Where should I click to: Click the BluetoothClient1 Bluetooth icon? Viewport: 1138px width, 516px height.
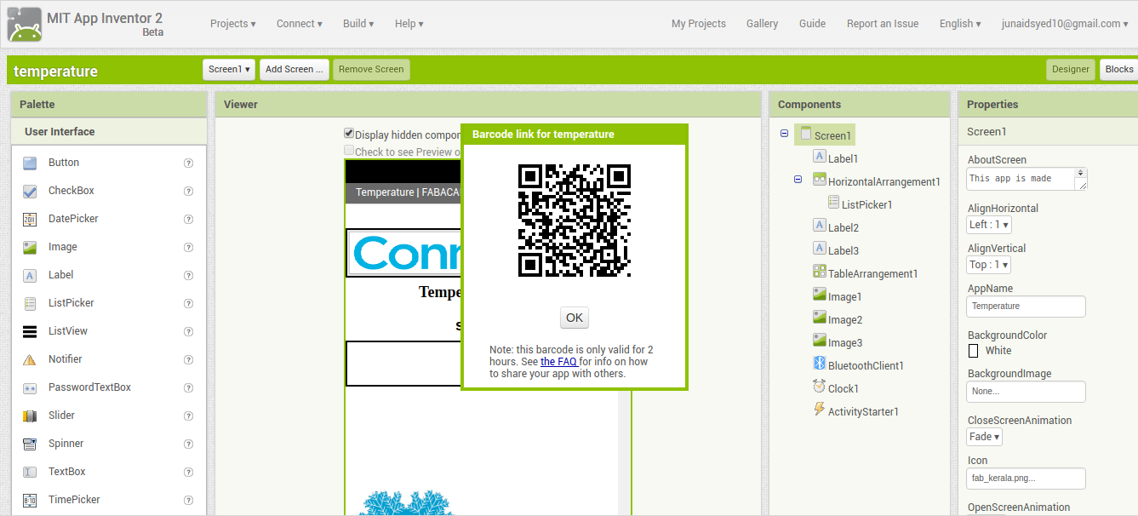pyautogui.click(x=820, y=364)
